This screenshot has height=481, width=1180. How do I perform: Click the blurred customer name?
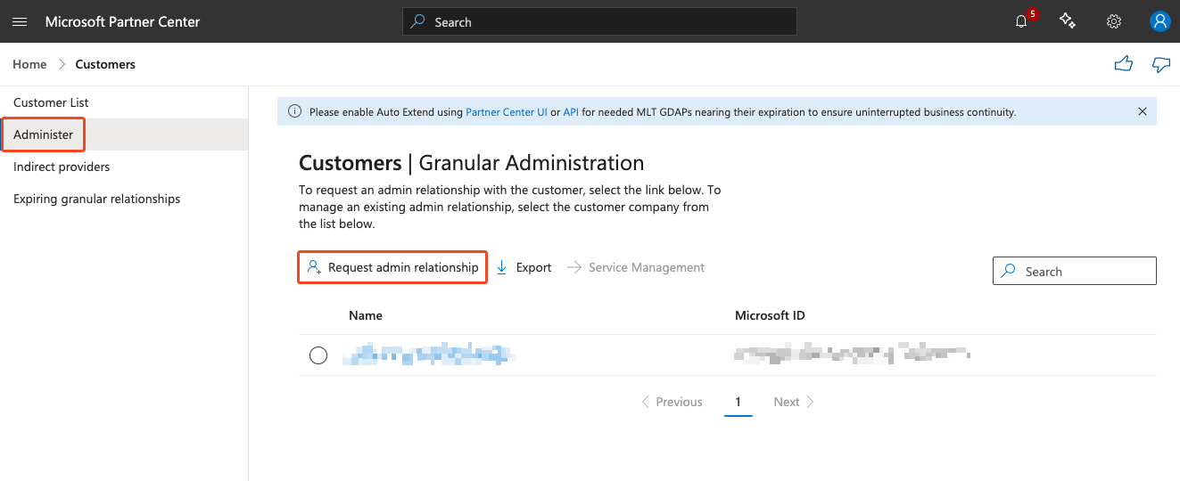[x=430, y=355]
